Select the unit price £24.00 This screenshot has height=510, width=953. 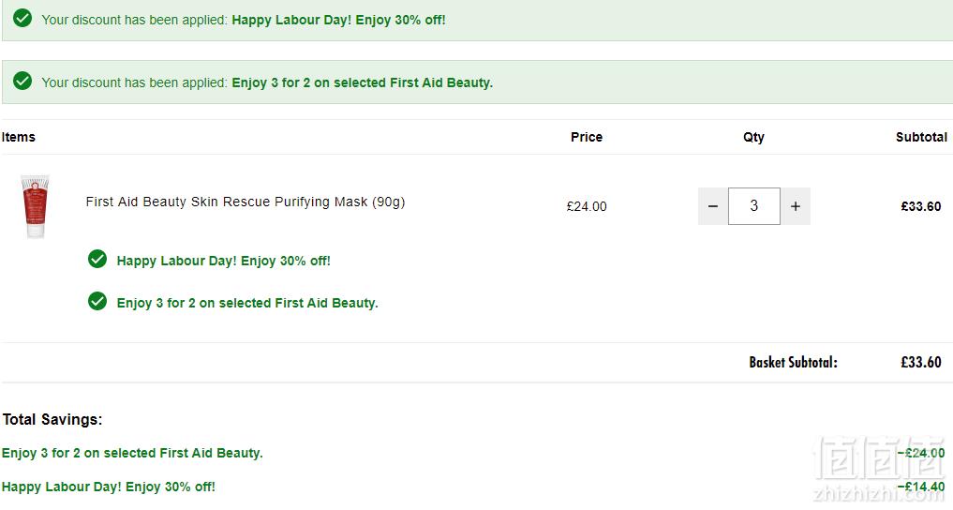click(587, 206)
